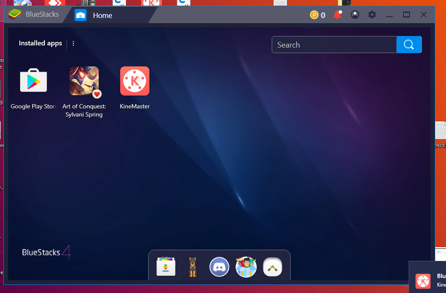Viewport: 446px width, 293px height.
Task: Click the BlueStacks logo in the title bar
Action: (x=15, y=14)
